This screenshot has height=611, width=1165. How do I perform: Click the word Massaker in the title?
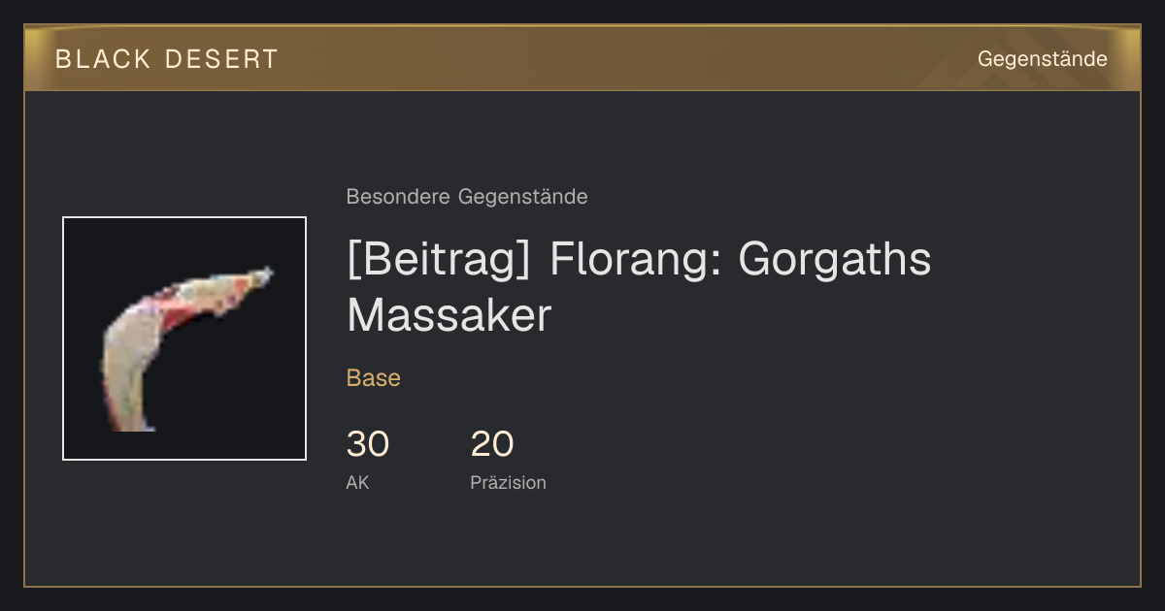[449, 316]
